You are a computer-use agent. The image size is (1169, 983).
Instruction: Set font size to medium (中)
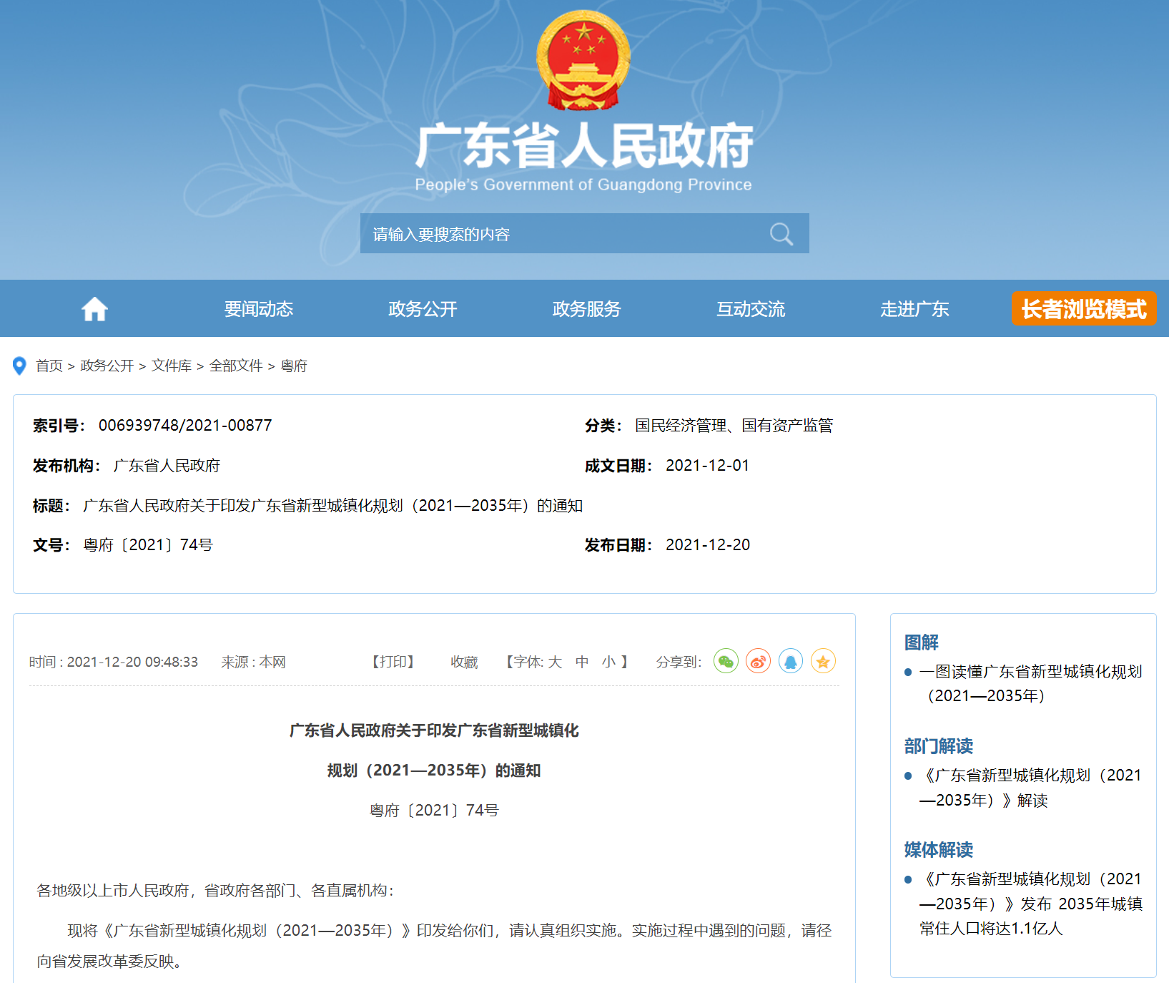582,662
